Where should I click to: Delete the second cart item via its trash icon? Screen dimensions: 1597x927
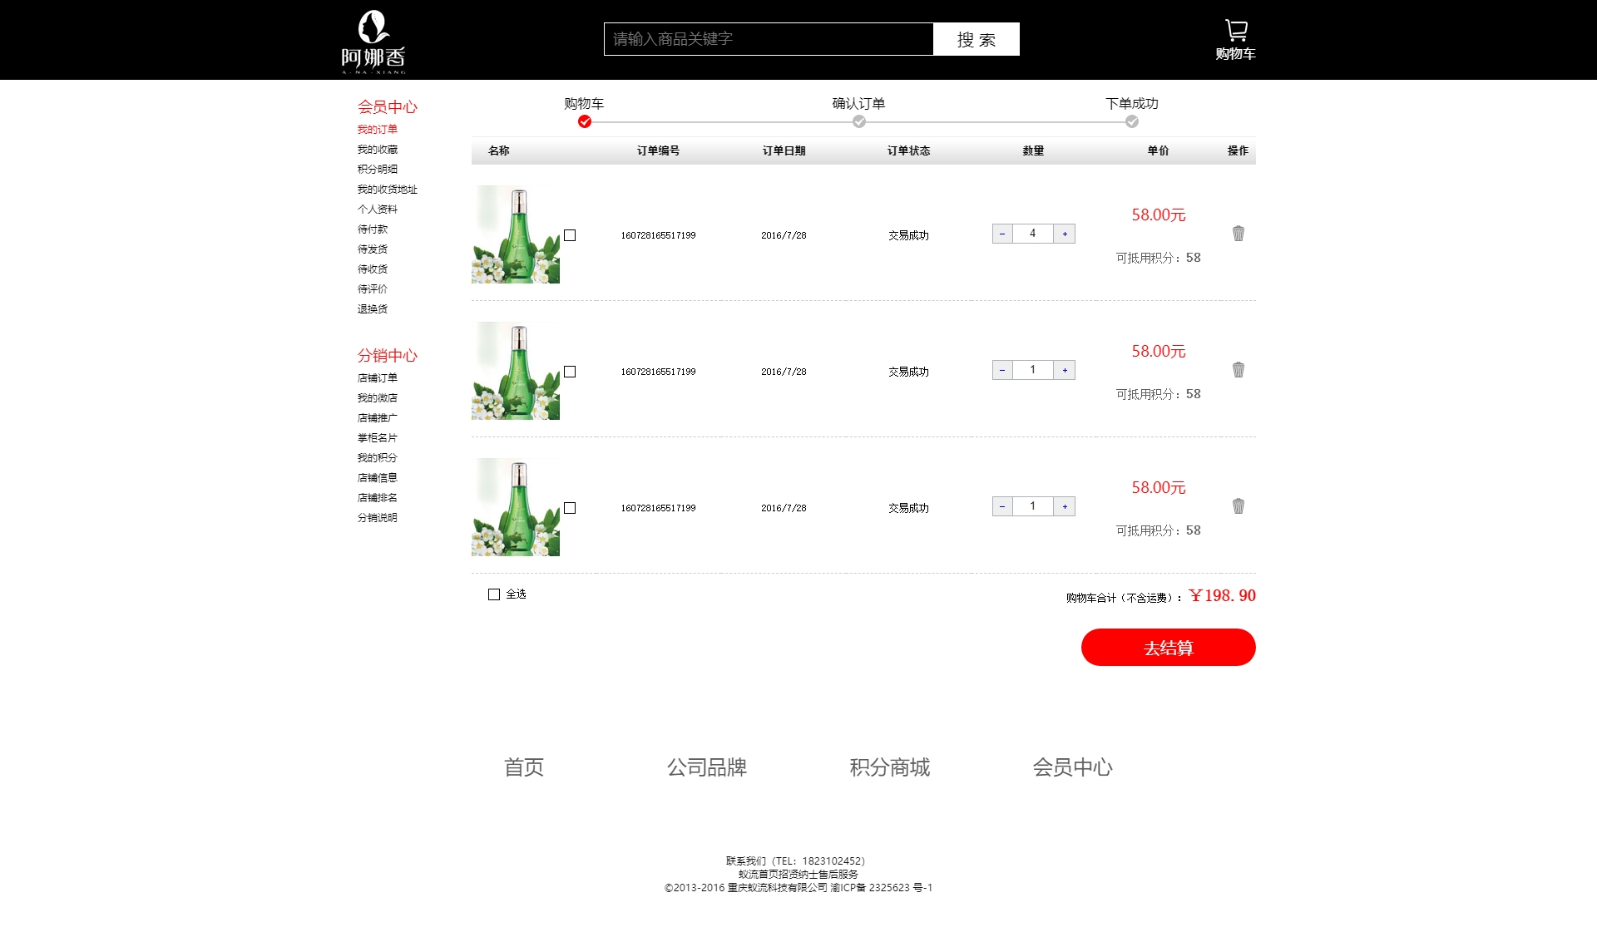pyautogui.click(x=1238, y=370)
